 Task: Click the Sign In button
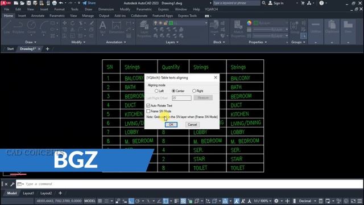(276, 3)
